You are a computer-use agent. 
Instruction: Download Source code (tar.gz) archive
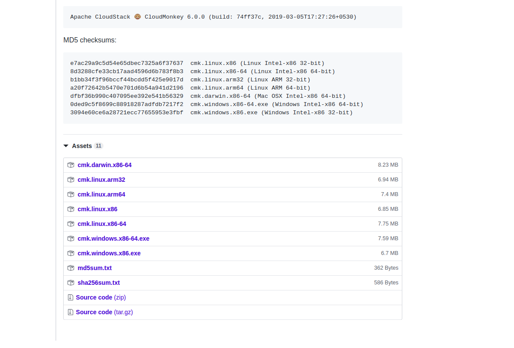coord(104,312)
